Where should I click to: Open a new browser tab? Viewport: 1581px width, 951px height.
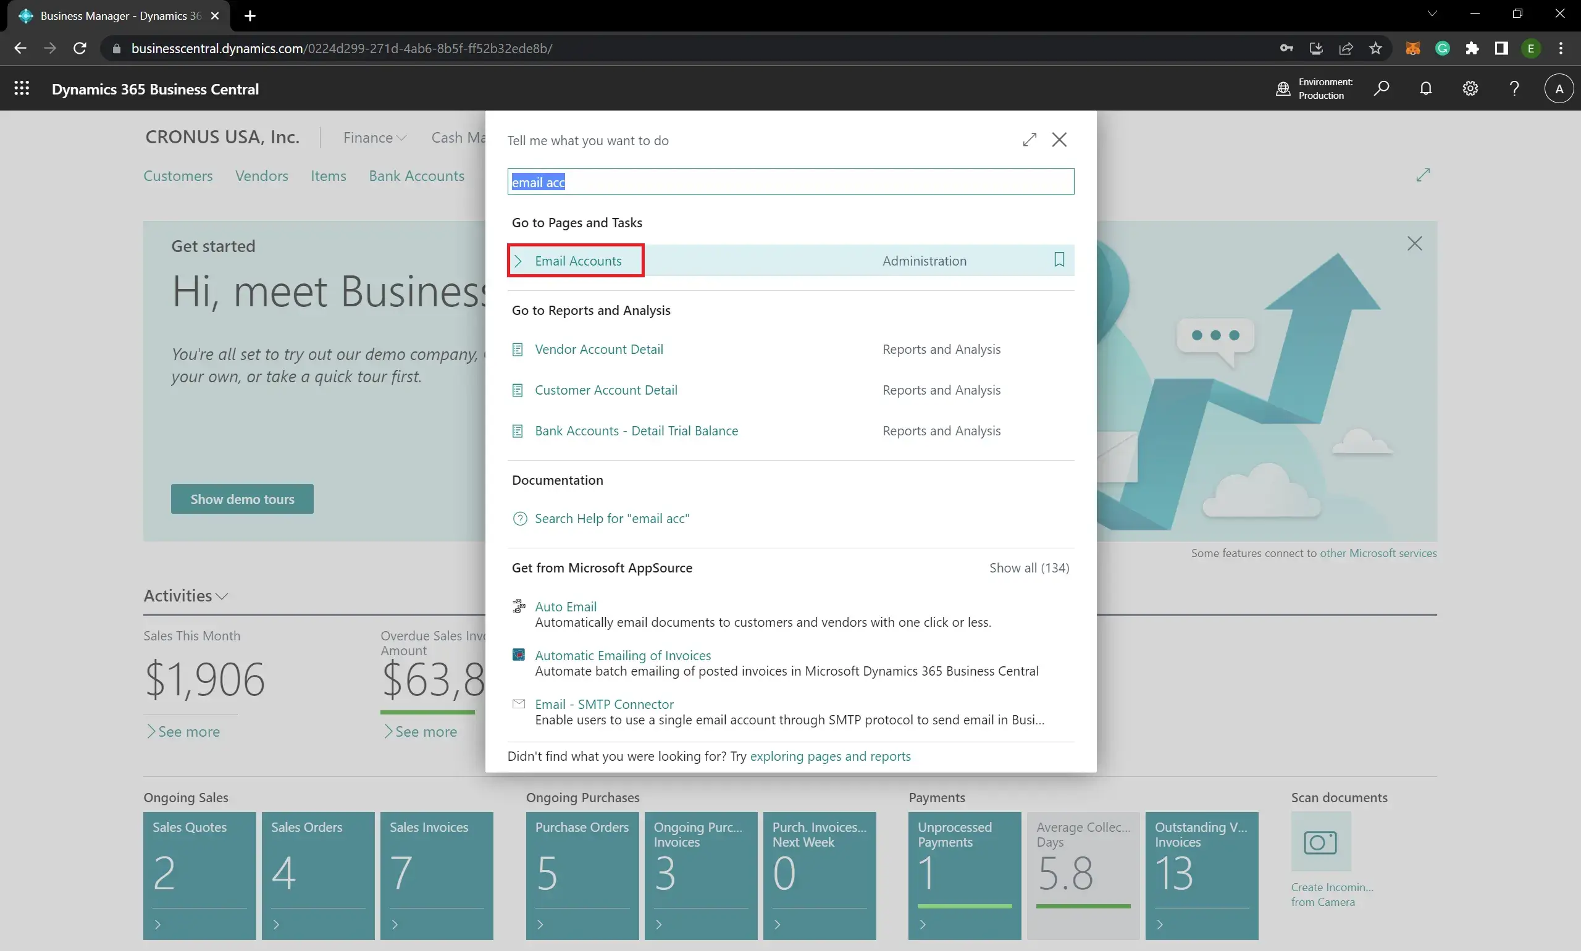250,15
